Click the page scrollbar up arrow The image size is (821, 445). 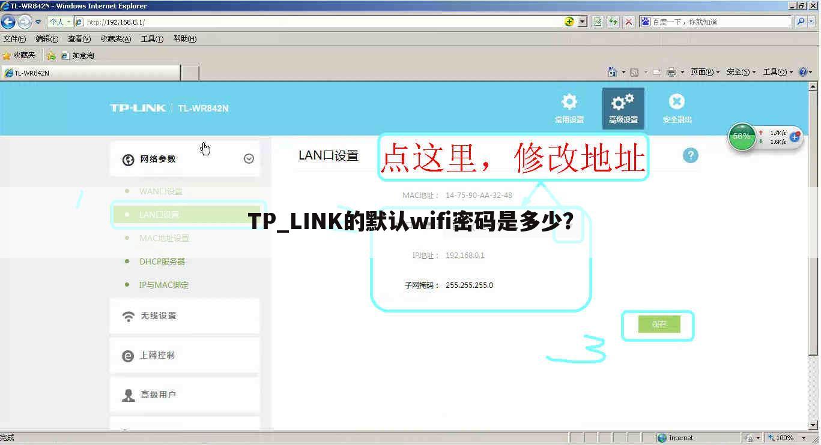(x=814, y=86)
